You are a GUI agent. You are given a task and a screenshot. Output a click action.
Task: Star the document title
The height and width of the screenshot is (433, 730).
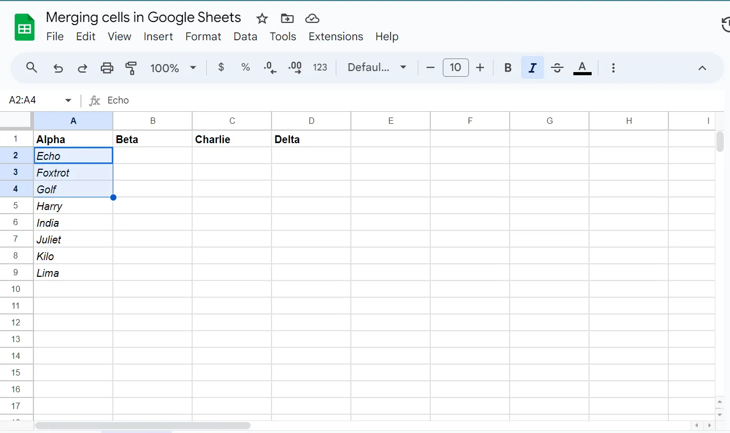coord(262,19)
